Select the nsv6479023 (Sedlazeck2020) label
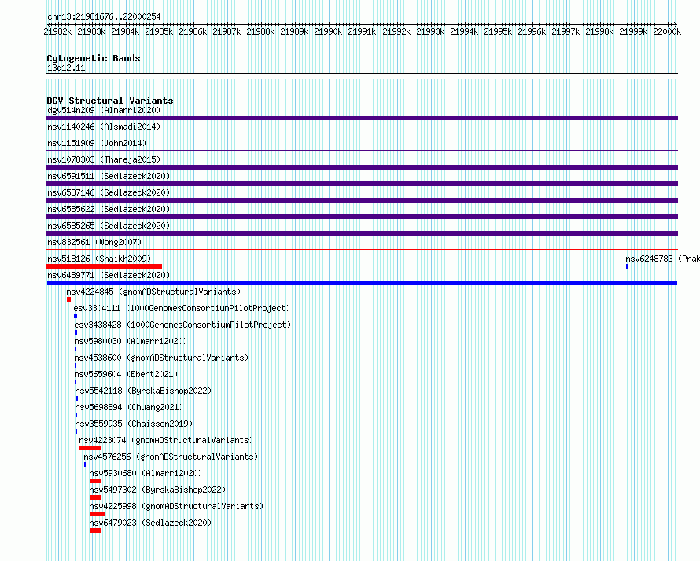 tap(150, 522)
